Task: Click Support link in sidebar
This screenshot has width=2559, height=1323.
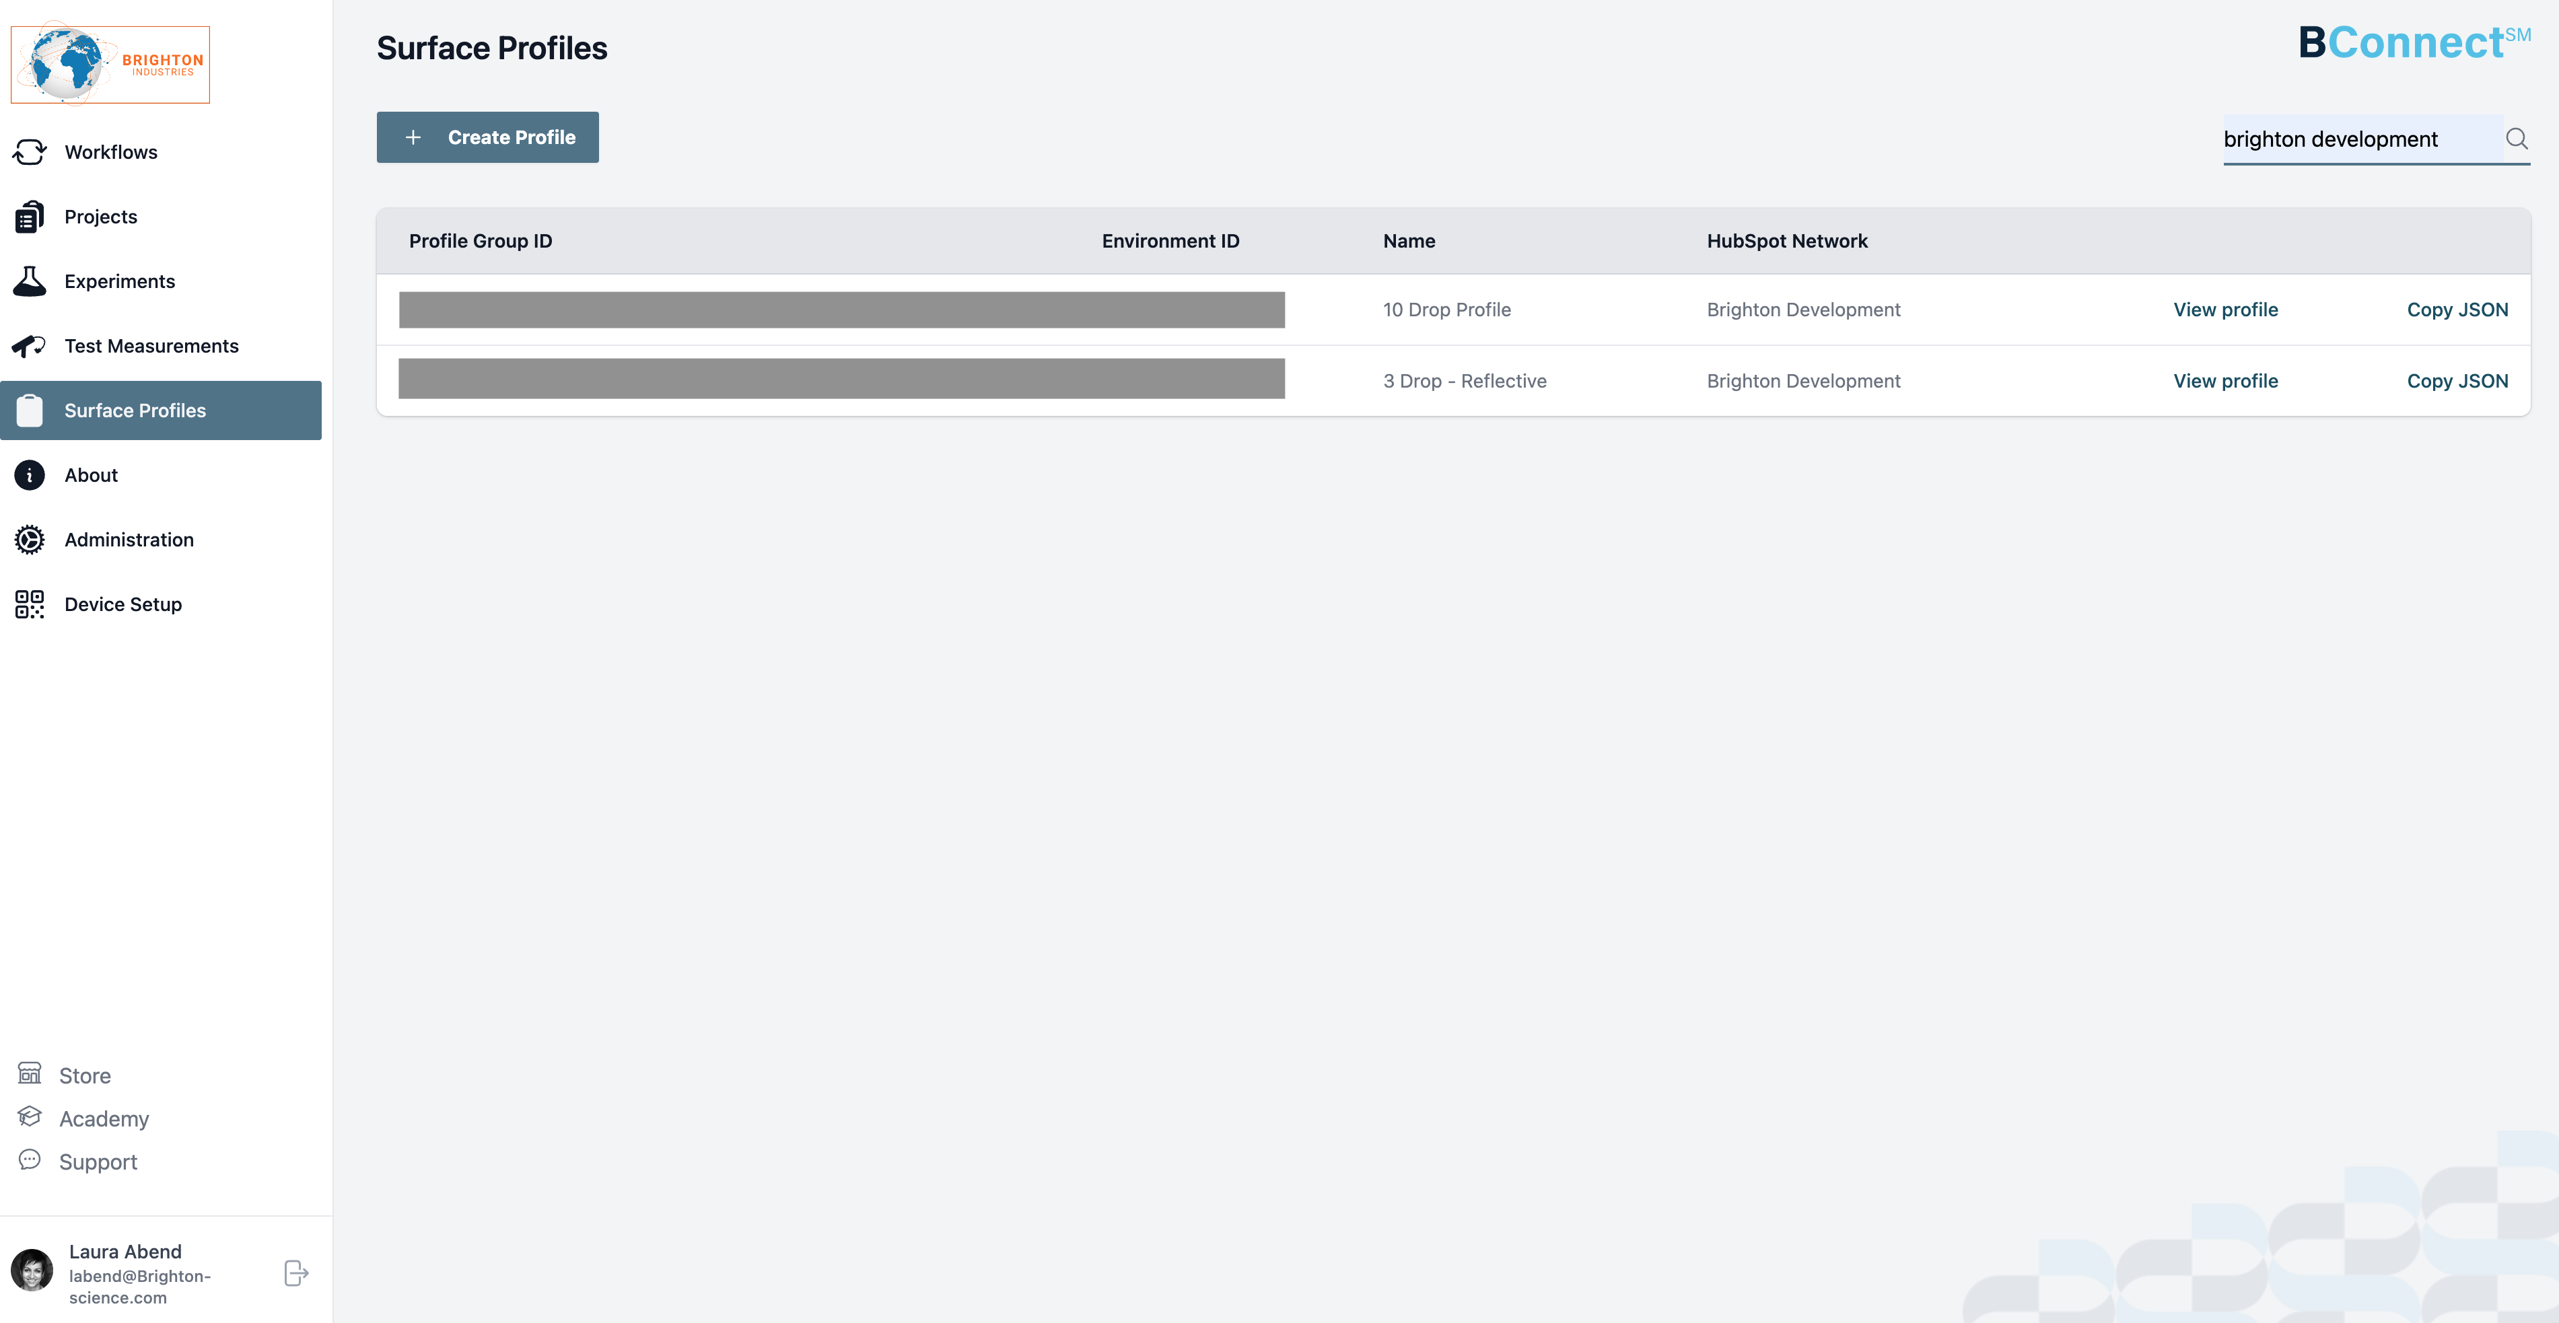Action: point(98,1161)
